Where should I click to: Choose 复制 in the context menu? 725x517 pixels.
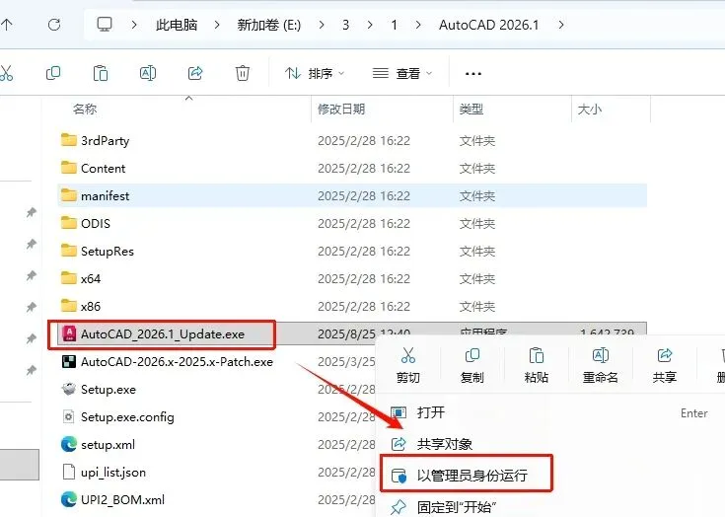(x=471, y=365)
